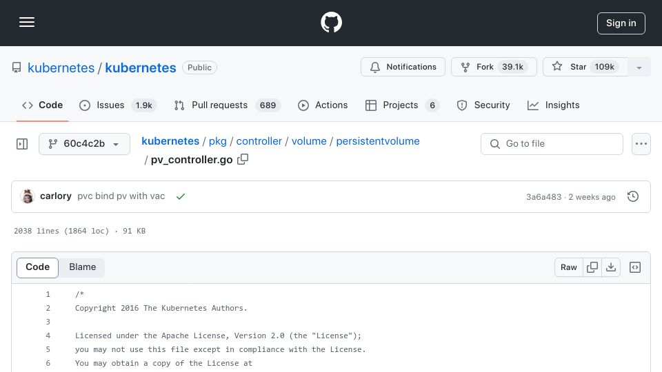Copy file path pv_controller.go icon
The height and width of the screenshot is (372, 662).
click(243, 159)
